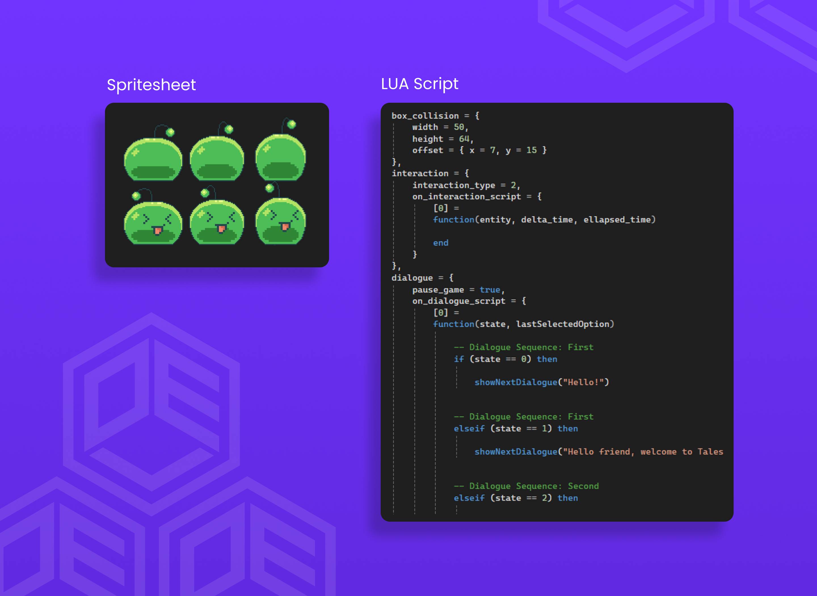The width and height of the screenshot is (817, 596).
Task: Click 'function(entity, delta_time, ellapsed_time)' line
Action: click(x=544, y=220)
